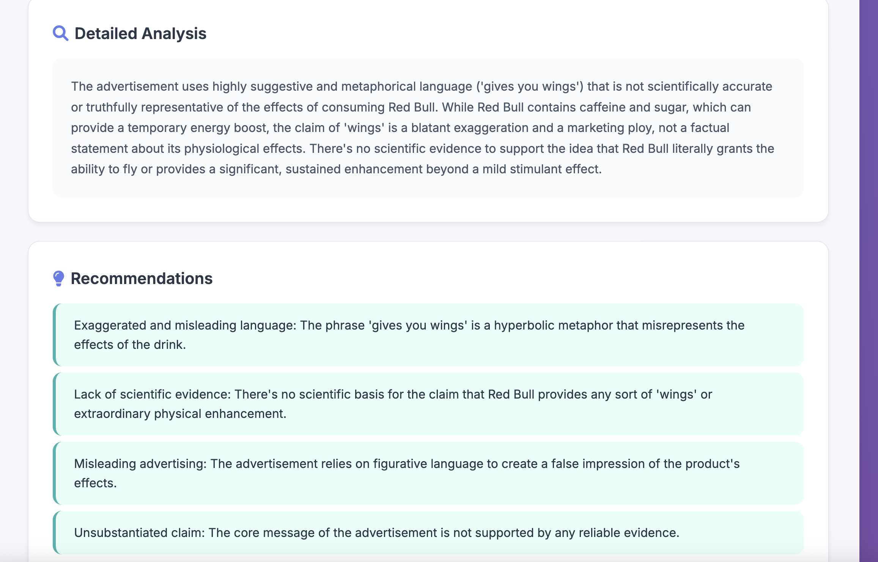Viewport: 878px width, 562px height.
Task: Select the 'Misleading advertising' recommendation card
Action: pyautogui.click(x=428, y=473)
